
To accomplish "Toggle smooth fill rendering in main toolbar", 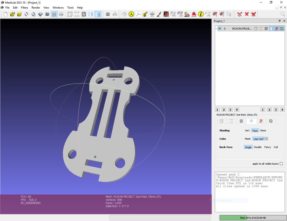I will pos(91,14).
